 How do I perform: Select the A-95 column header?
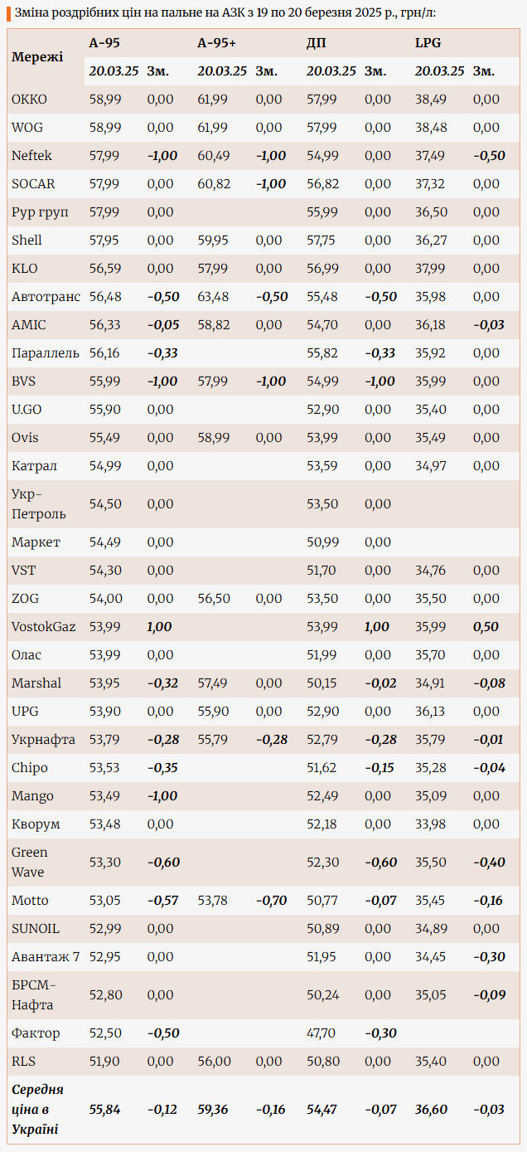[104, 43]
